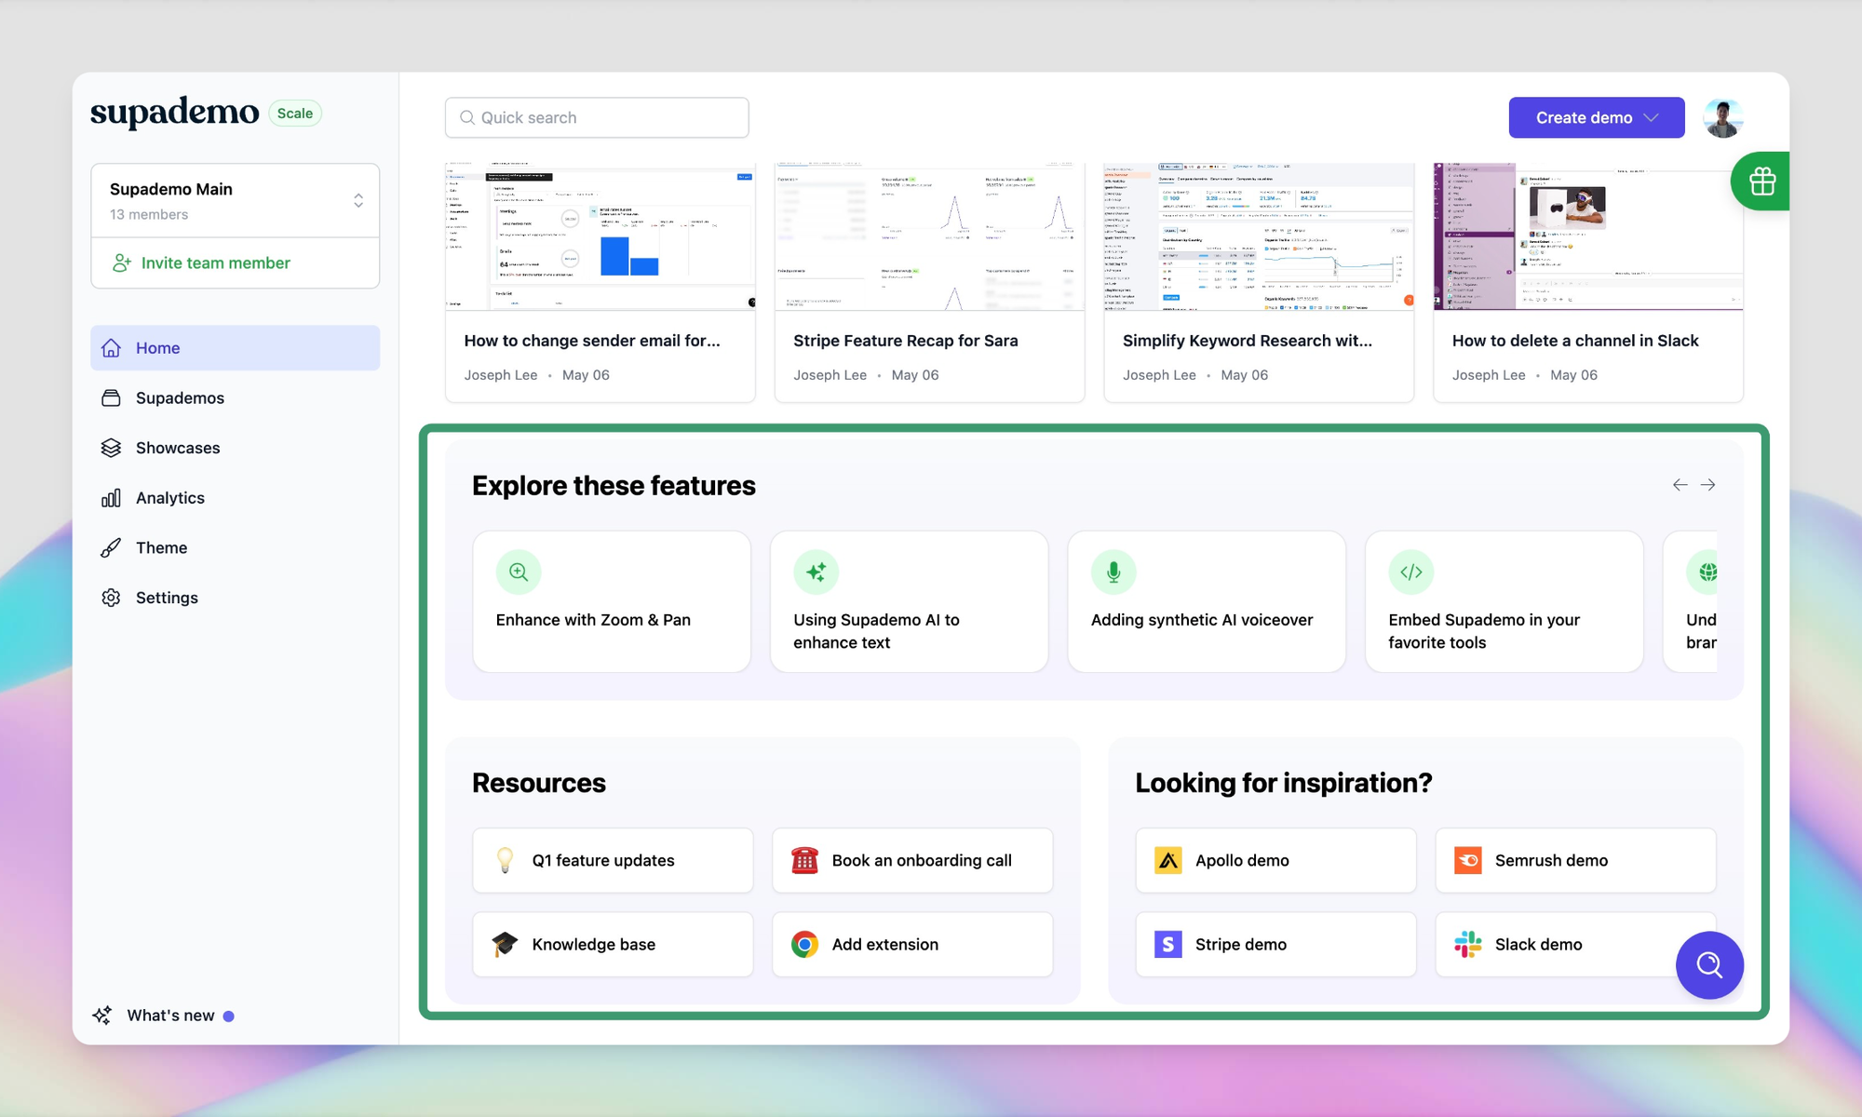
Task: Open the Semrush demo
Action: (x=1575, y=860)
